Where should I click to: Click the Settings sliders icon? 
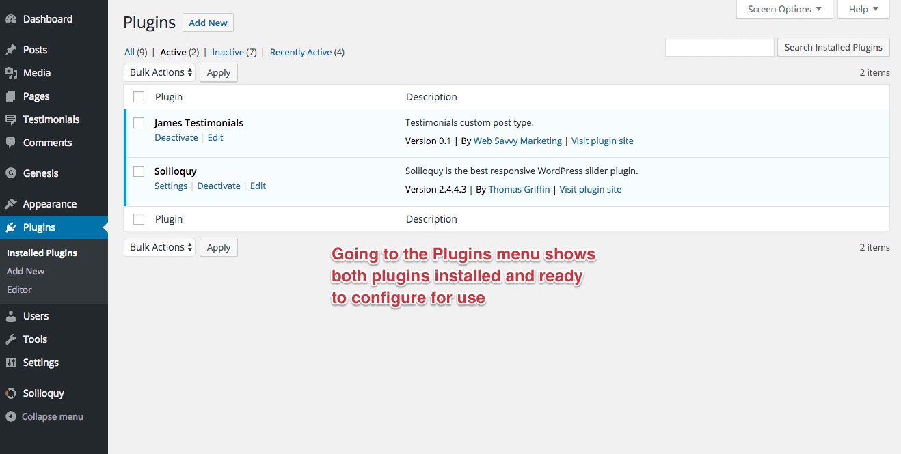click(x=11, y=363)
